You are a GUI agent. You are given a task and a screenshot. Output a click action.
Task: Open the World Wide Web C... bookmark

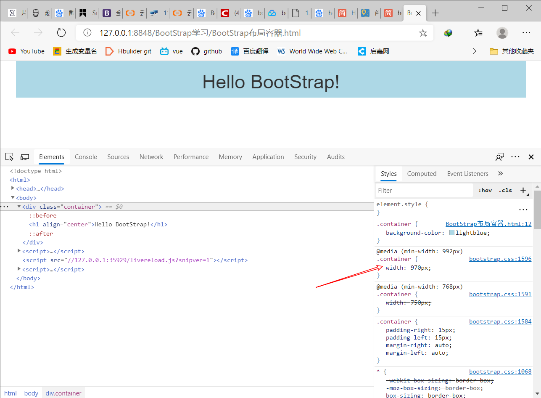tap(312, 51)
